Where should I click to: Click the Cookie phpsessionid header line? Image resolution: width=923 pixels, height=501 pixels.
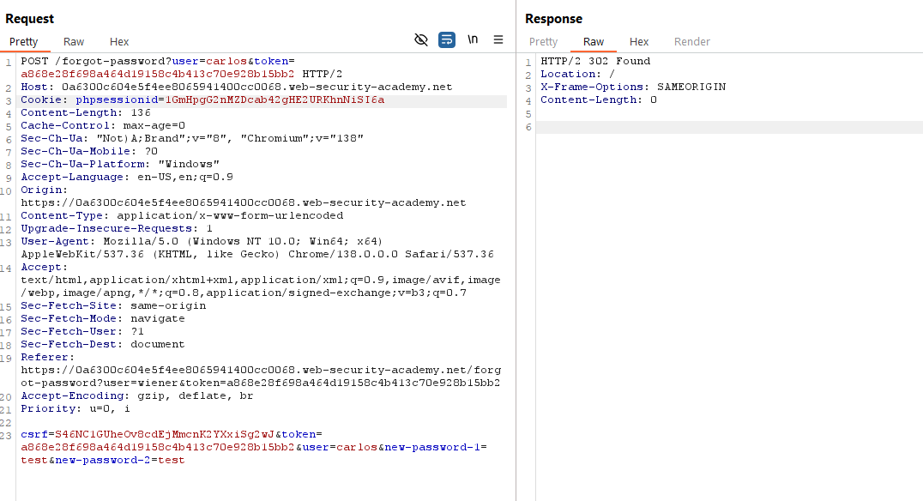pos(202,100)
